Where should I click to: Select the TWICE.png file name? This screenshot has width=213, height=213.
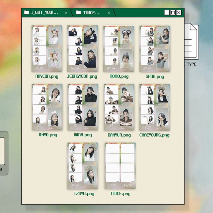tap(120, 194)
